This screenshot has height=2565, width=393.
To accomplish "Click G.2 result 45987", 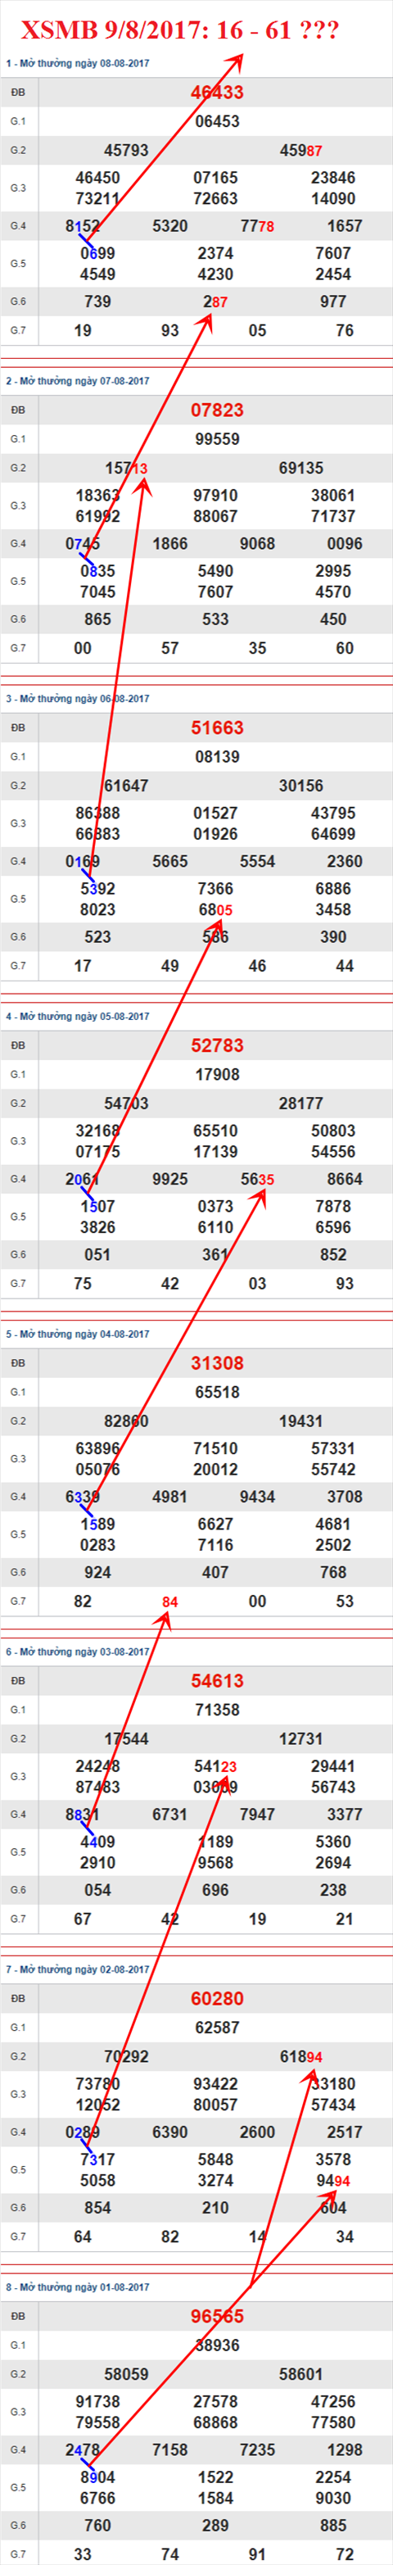I will (300, 151).
